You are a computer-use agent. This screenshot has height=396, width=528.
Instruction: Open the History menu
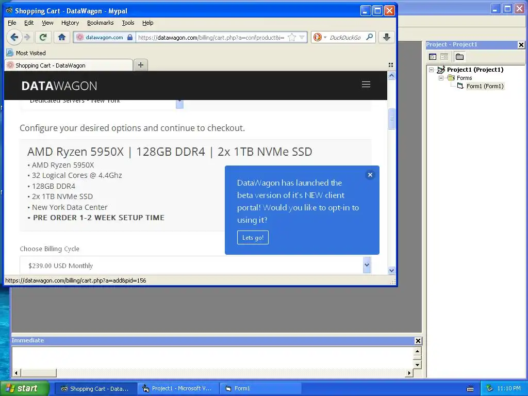[70, 23]
